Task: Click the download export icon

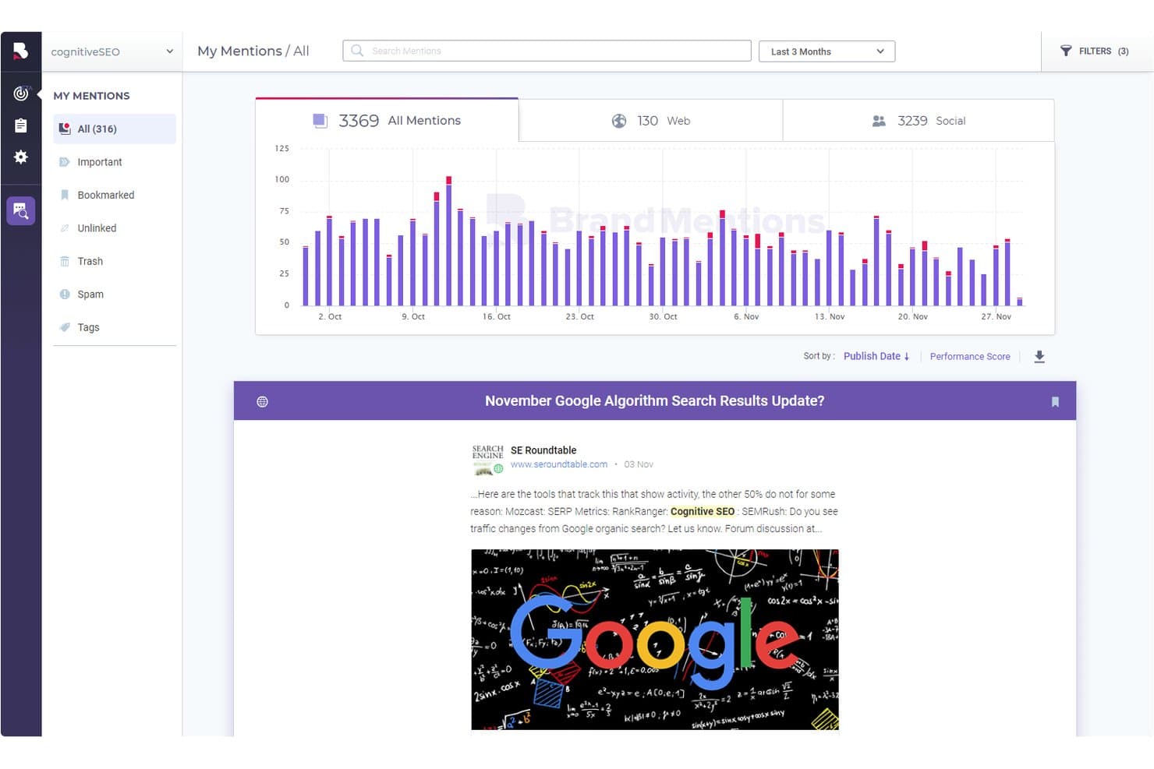Action: click(x=1039, y=357)
